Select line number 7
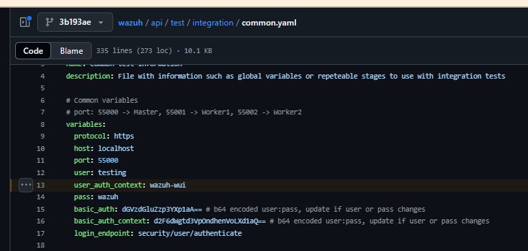Screen dimensions: 528x251 tap(42, 112)
